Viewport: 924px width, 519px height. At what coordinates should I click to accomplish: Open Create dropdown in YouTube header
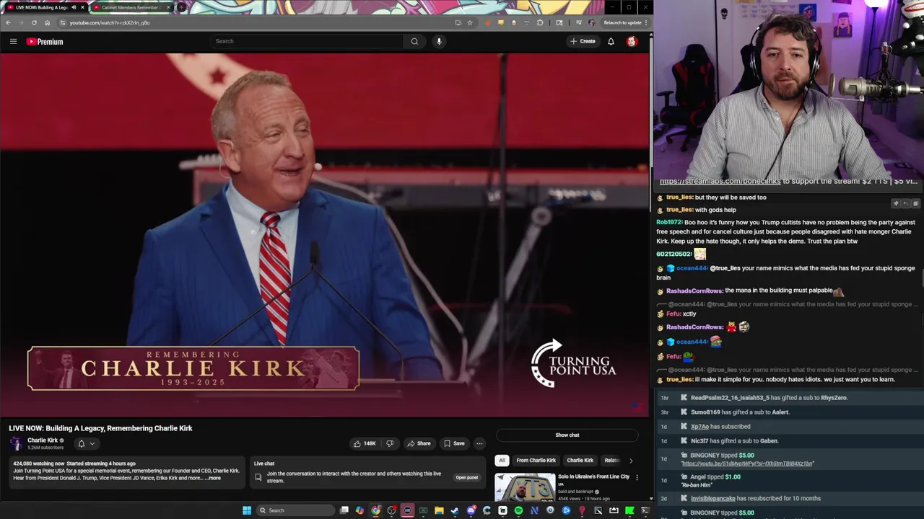(583, 41)
